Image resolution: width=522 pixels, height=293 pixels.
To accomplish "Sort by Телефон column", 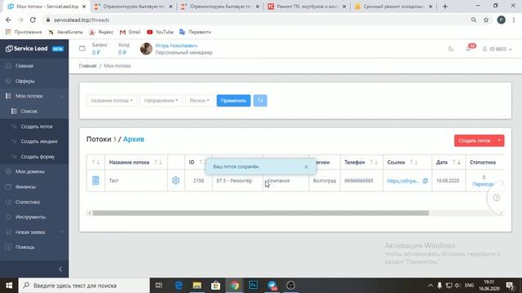I will click(374, 162).
